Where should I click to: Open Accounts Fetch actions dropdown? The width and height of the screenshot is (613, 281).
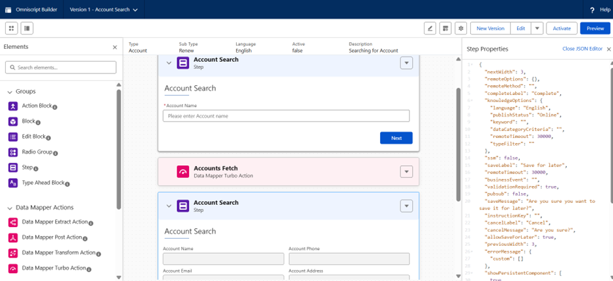coord(406,172)
